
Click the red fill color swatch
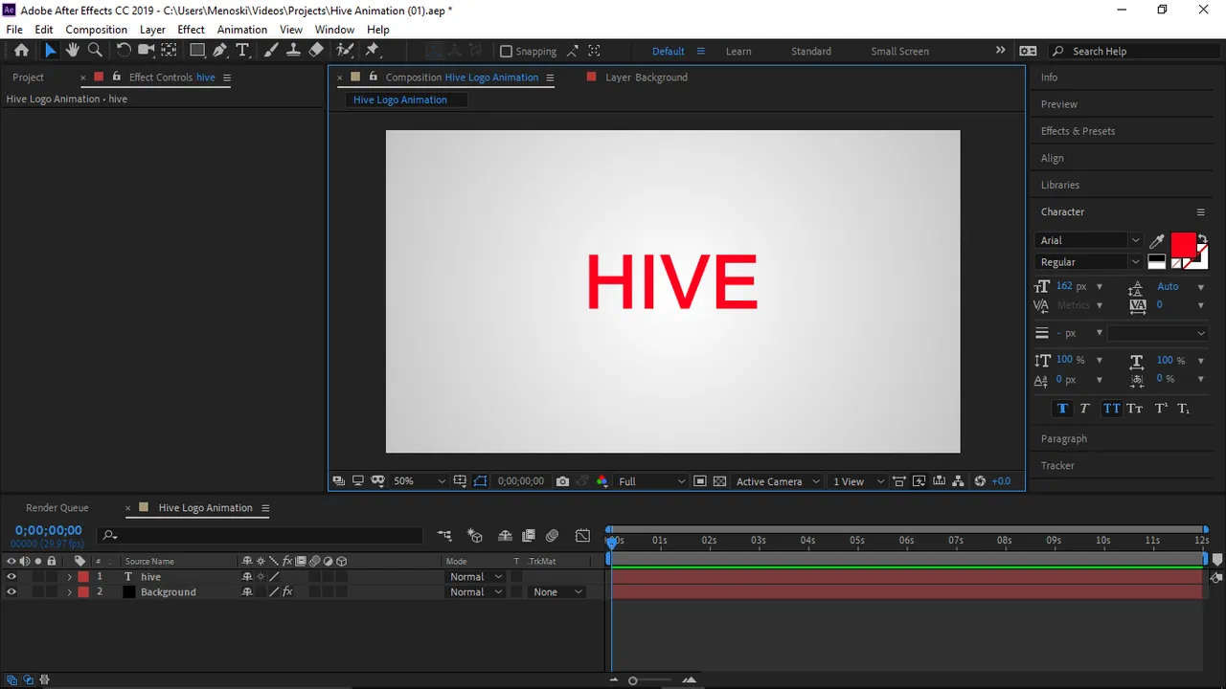[1184, 244]
